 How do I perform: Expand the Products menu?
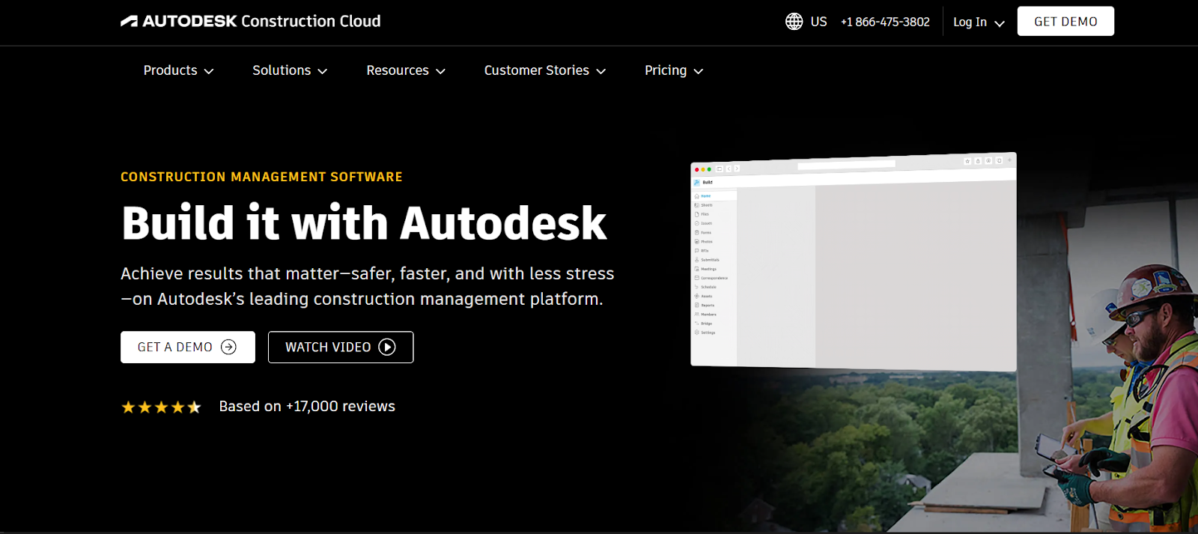(x=178, y=70)
